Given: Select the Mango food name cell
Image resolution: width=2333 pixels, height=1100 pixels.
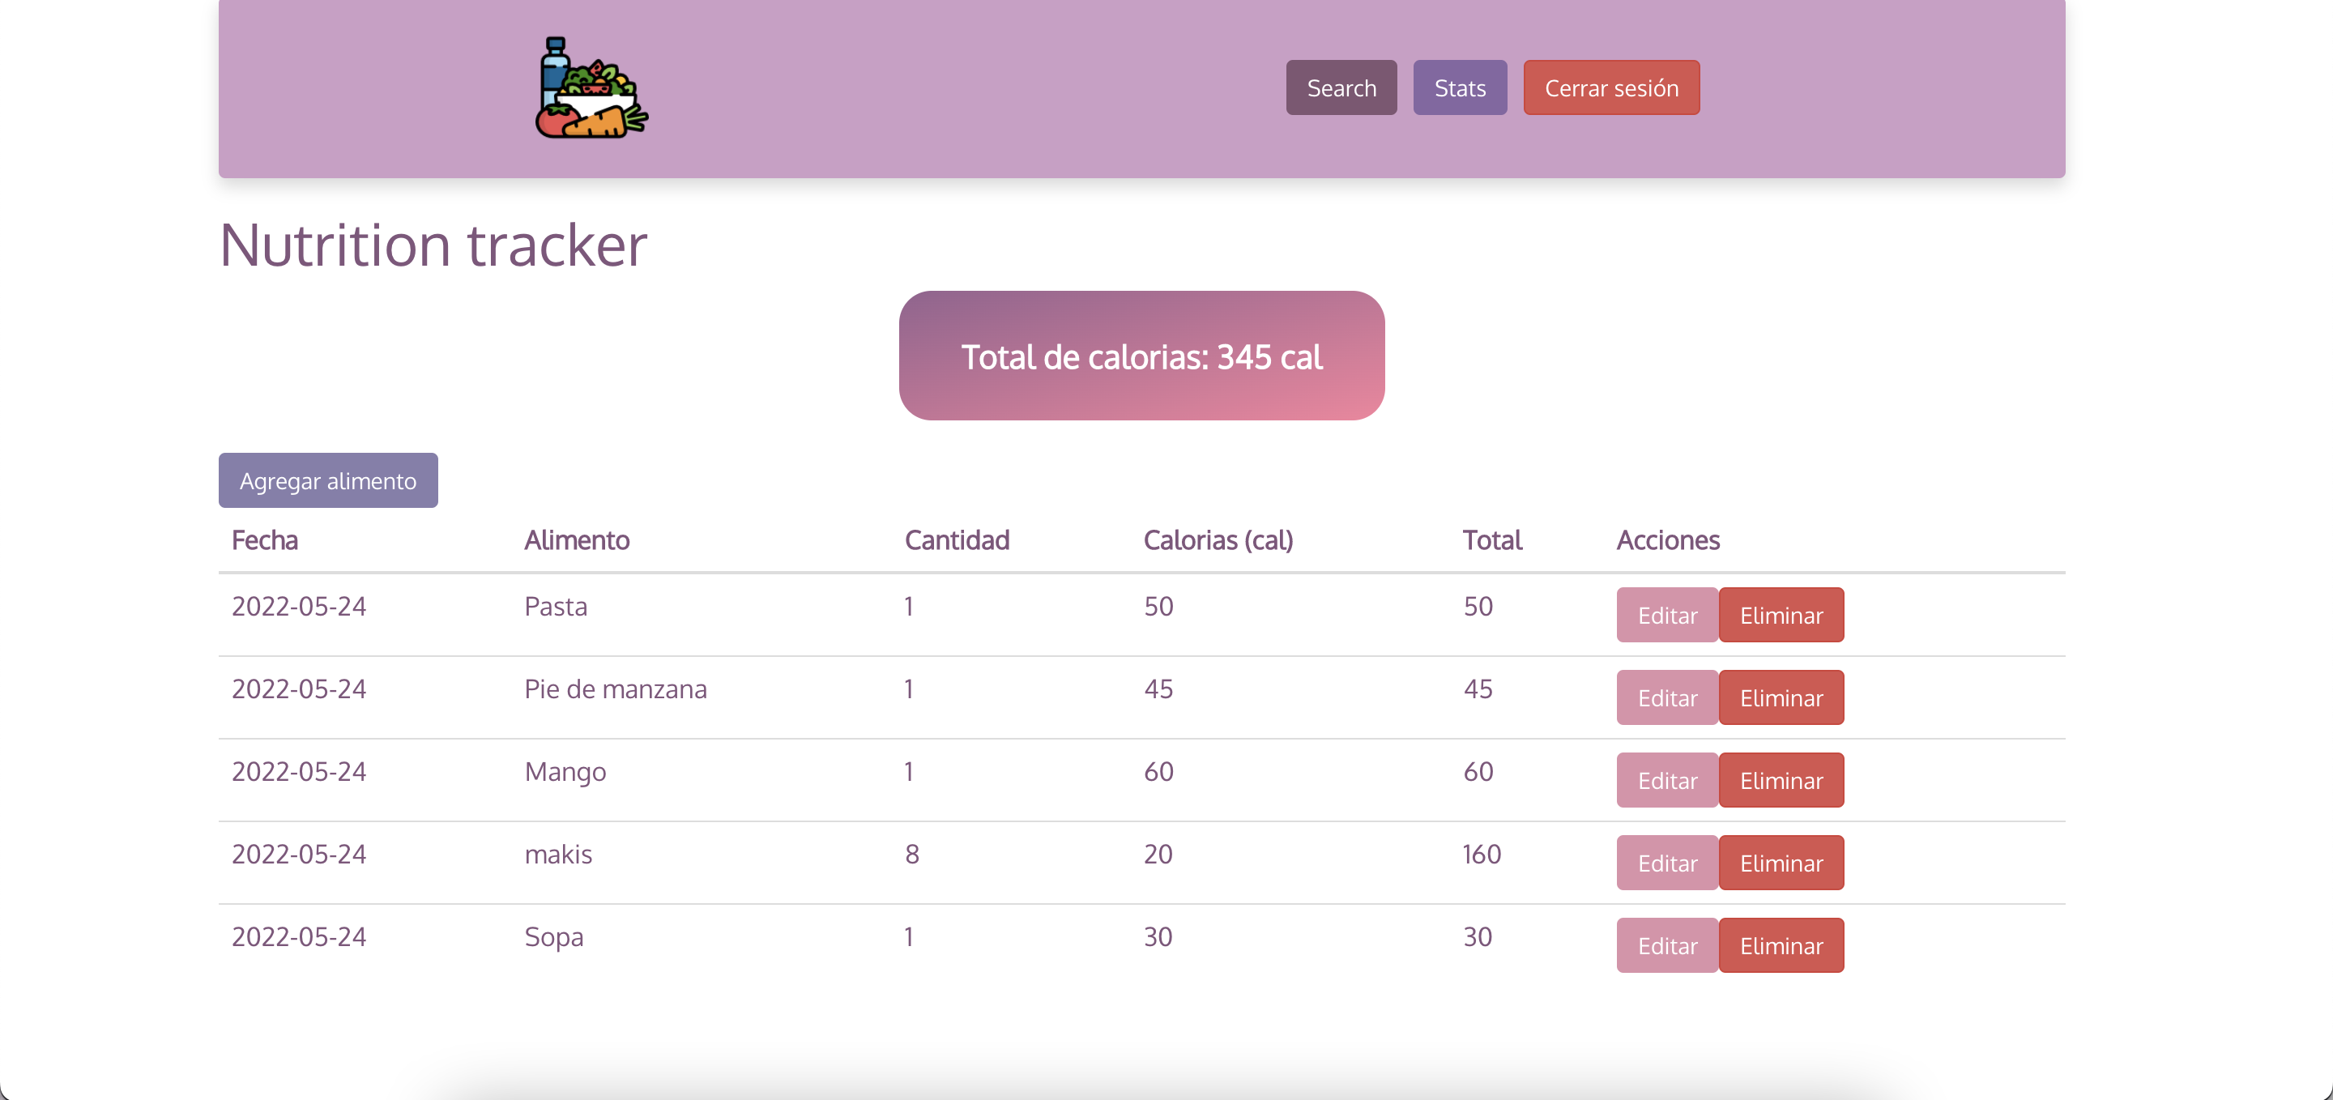Looking at the screenshot, I should pyautogui.click(x=565, y=772).
